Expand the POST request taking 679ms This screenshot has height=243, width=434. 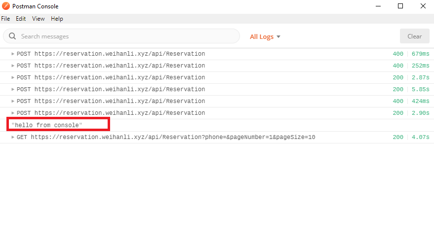coord(13,54)
